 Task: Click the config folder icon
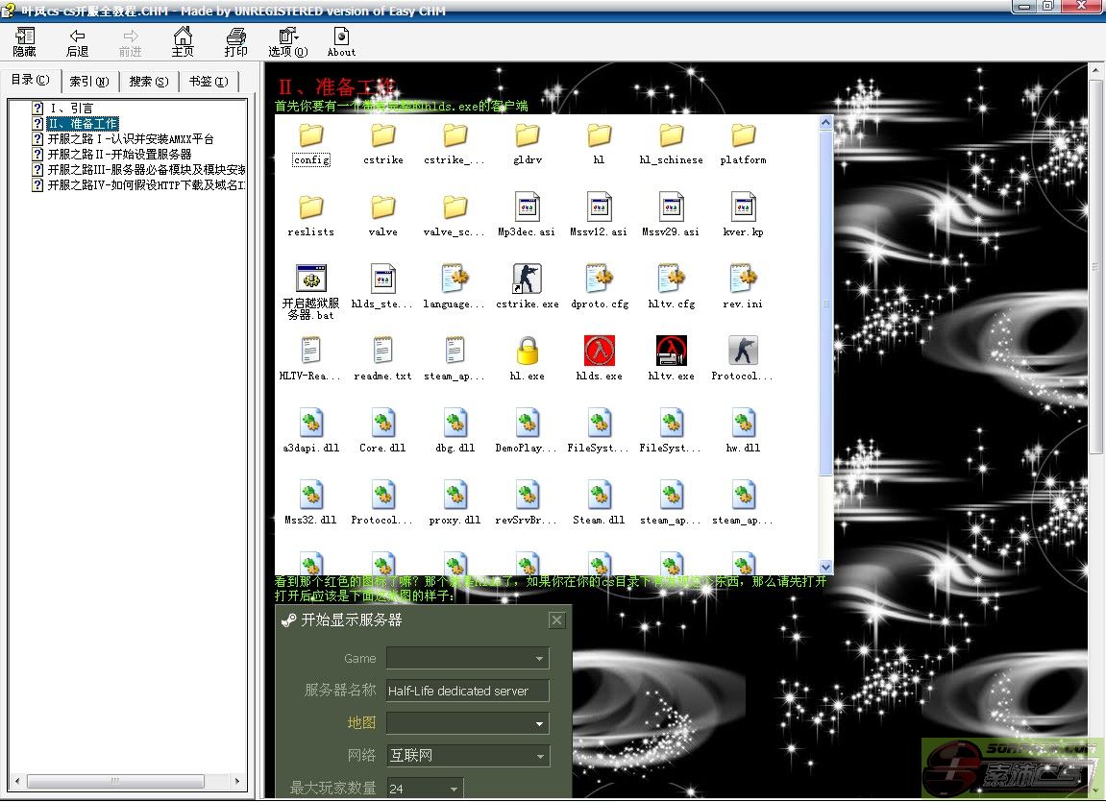click(311, 136)
